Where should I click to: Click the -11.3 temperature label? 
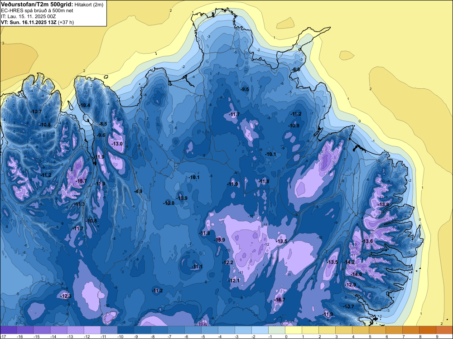pos(79,204)
